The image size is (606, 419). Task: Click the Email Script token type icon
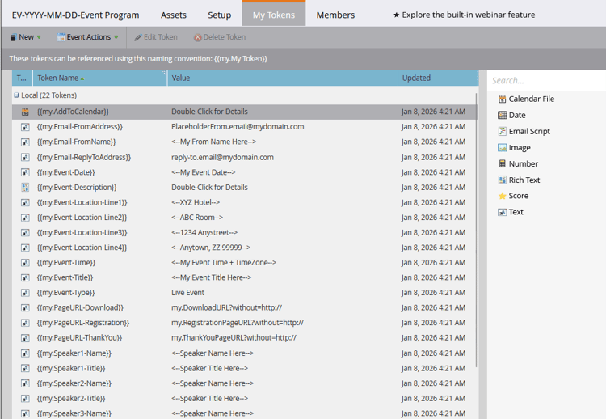(502, 132)
